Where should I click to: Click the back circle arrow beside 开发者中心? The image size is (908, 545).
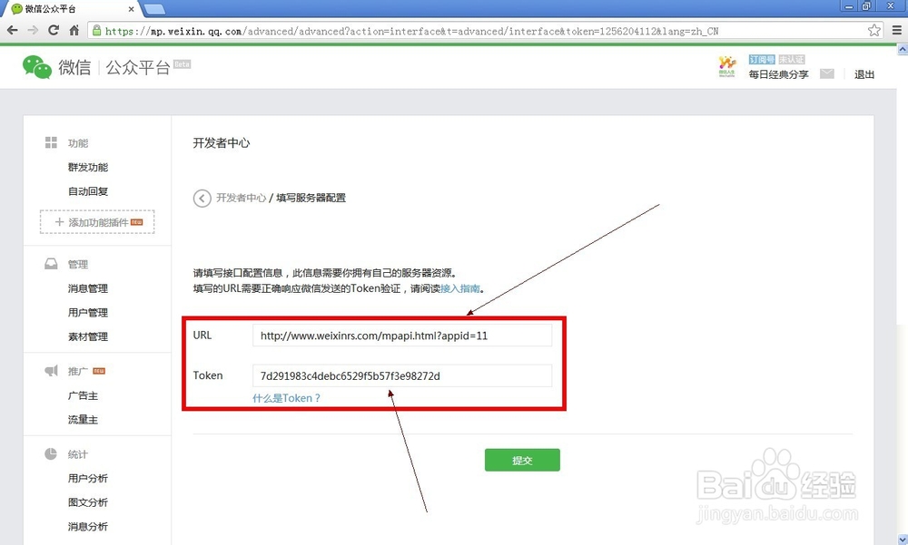tap(202, 198)
